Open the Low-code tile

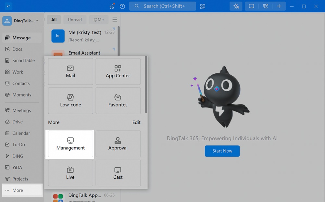pos(70,101)
